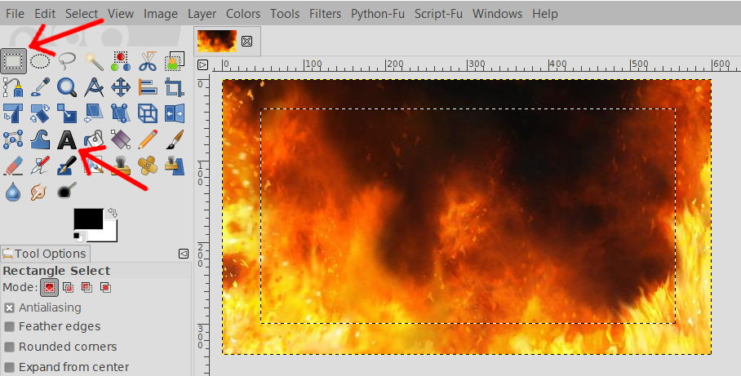This screenshot has width=741, height=376.
Task: Select the Ellipse Select tool
Action: 40,61
